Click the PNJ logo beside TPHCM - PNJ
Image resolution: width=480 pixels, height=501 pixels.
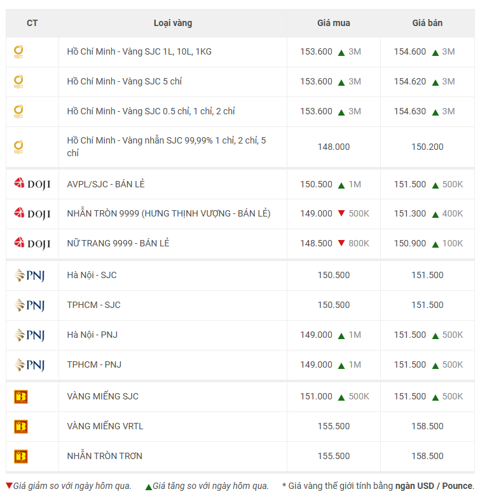tap(29, 364)
